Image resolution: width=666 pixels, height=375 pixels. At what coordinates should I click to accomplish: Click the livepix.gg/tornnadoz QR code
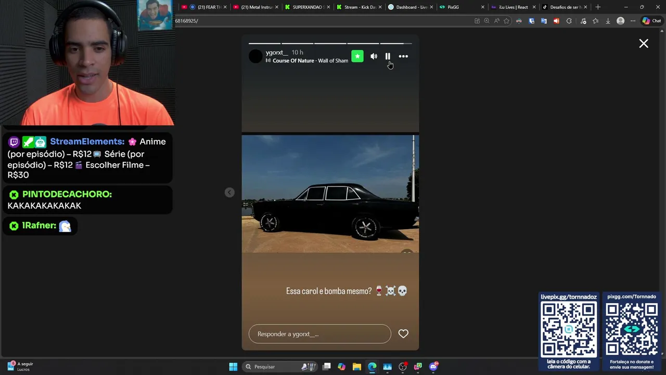pyautogui.click(x=569, y=330)
